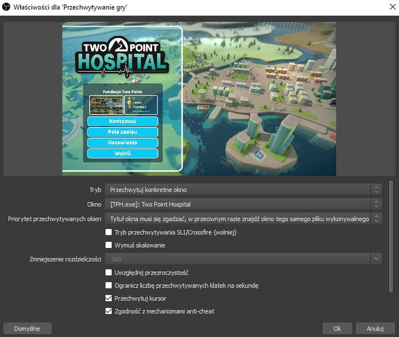Screen dimensions: 399x337
Task: Click Pola zapisu in the game preview
Action: coord(123,132)
